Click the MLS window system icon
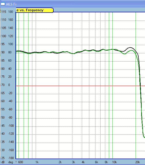Image resolution: width=145 pixels, height=165 pixels. pyautogui.click(x=3, y=4)
